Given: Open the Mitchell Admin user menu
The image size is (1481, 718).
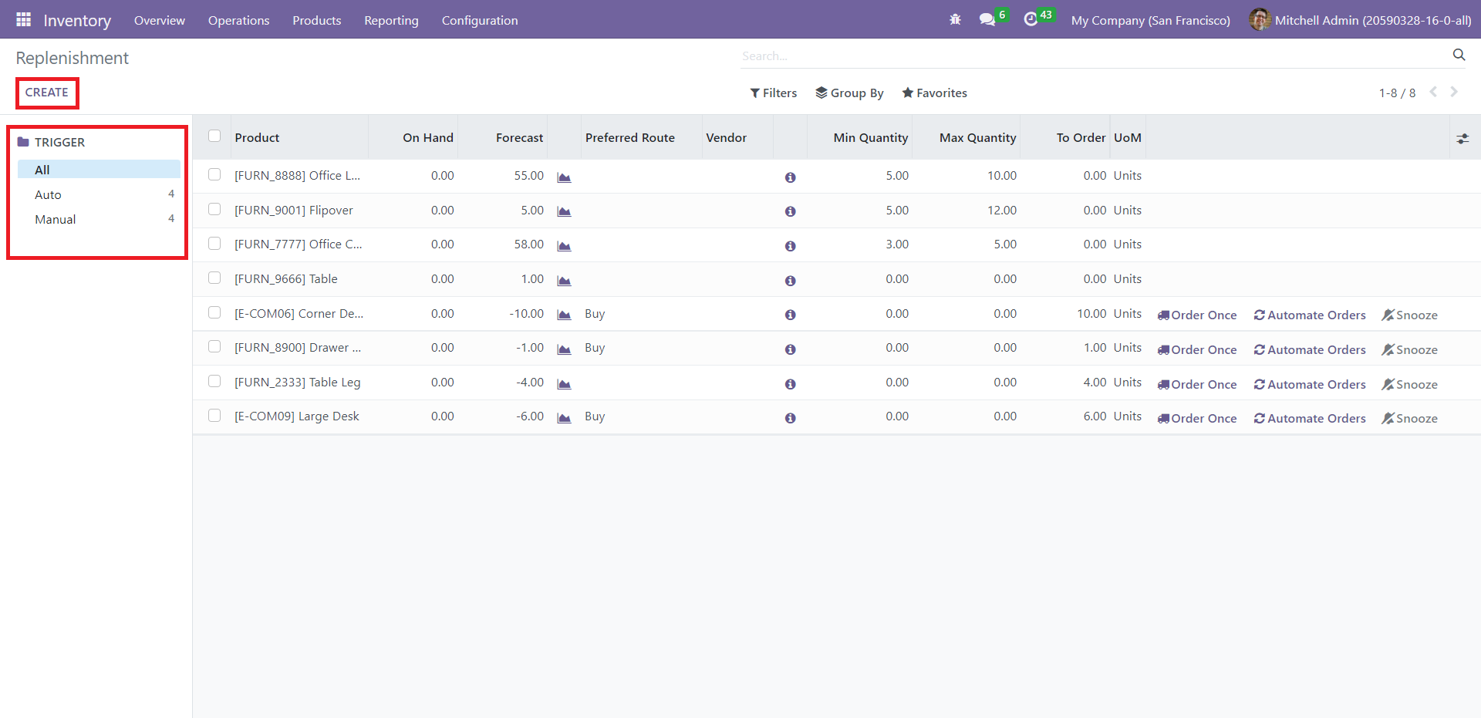Looking at the screenshot, I should point(1360,20).
